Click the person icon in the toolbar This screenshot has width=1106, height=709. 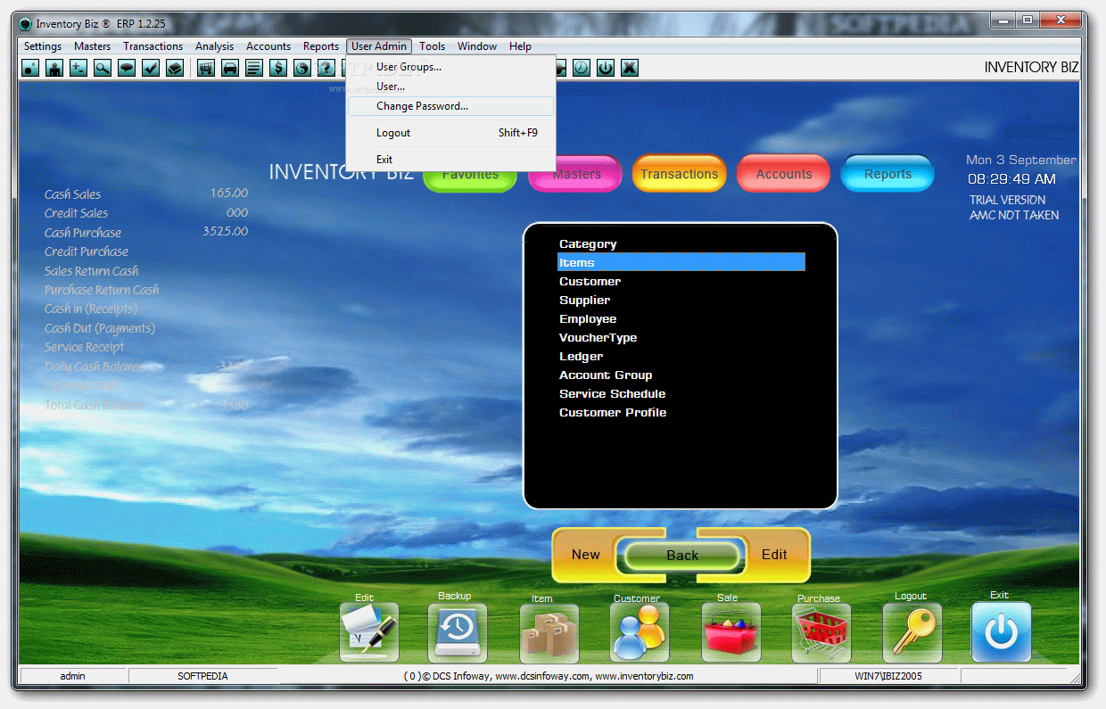[x=54, y=67]
